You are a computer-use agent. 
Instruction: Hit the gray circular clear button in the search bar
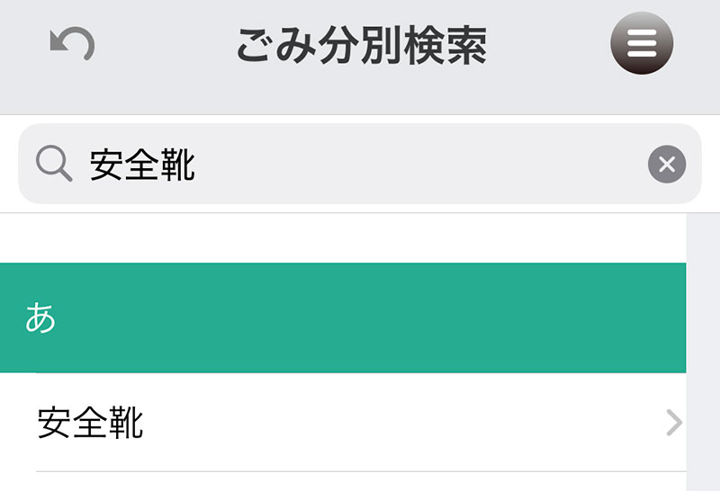(666, 164)
